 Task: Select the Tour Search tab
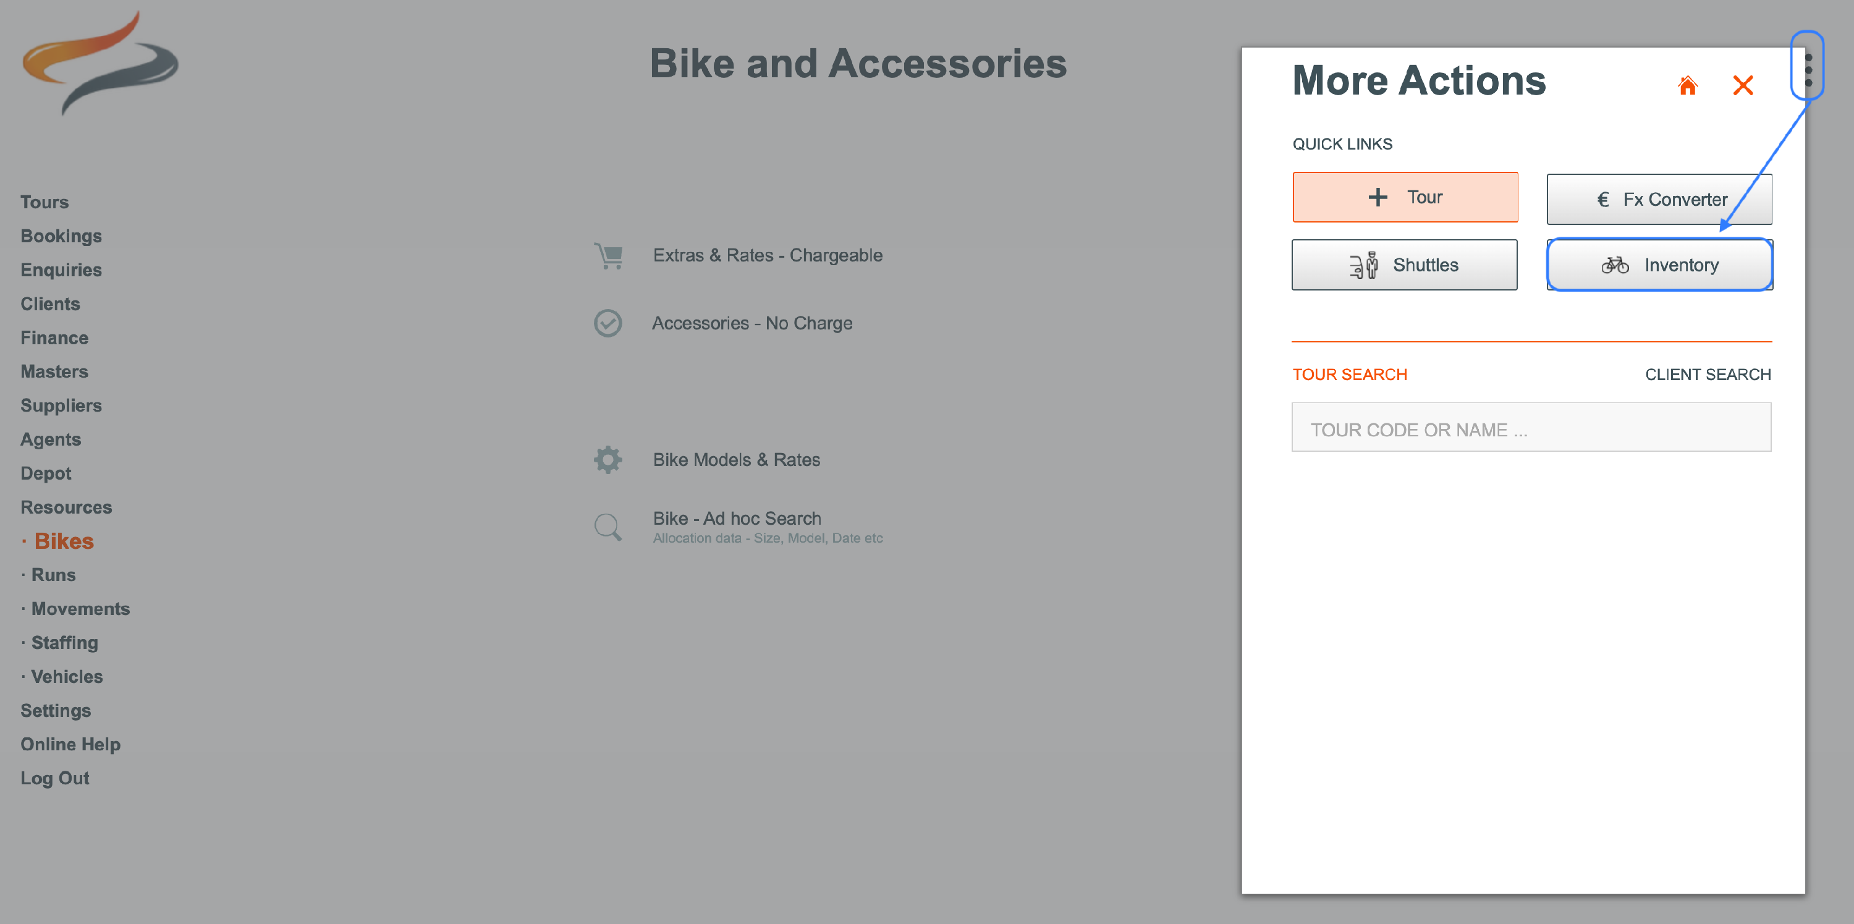click(1350, 374)
